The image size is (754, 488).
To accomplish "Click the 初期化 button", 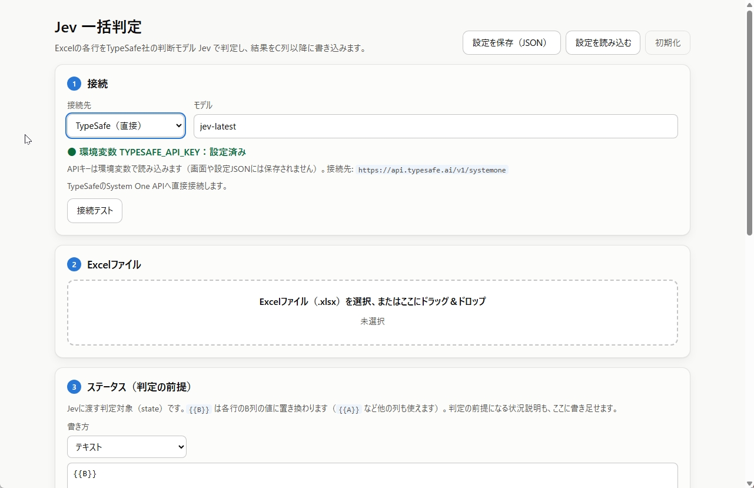I will [x=667, y=43].
